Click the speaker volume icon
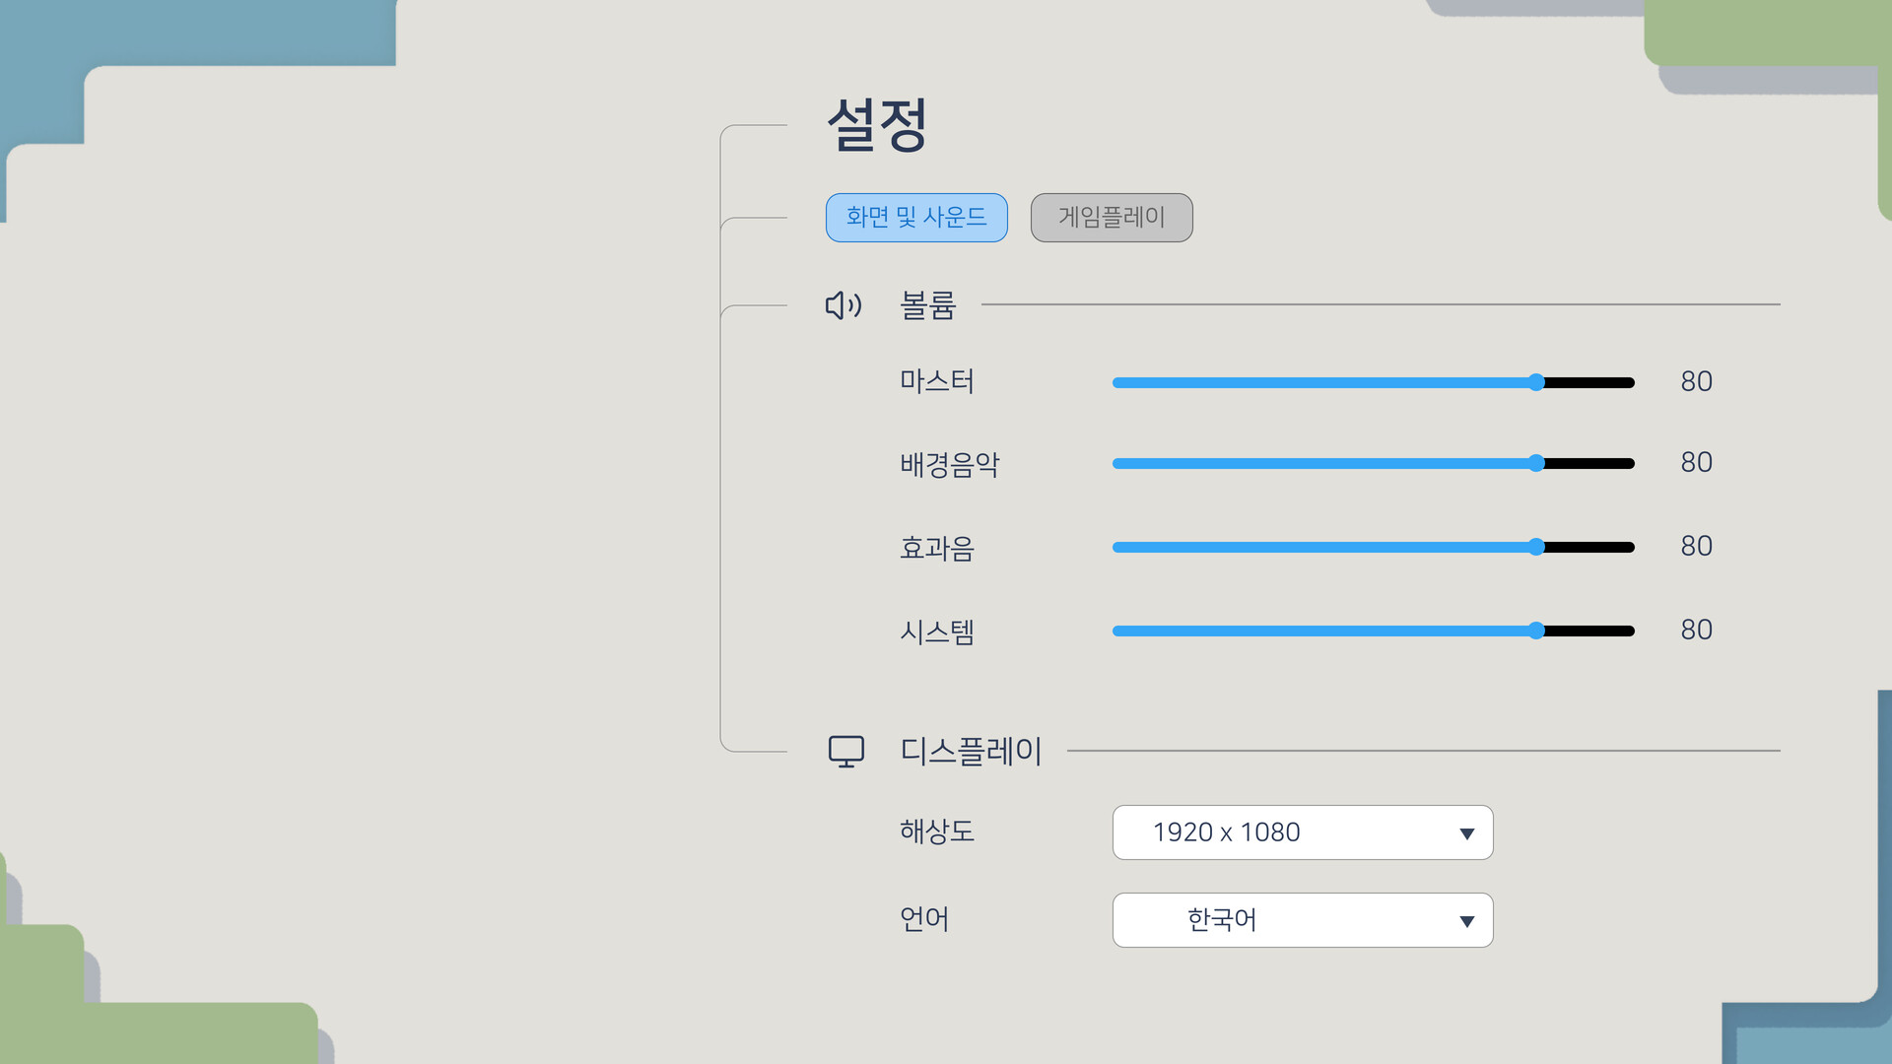Image resolution: width=1892 pixels, height=1064 pixels. coord(844,305)
